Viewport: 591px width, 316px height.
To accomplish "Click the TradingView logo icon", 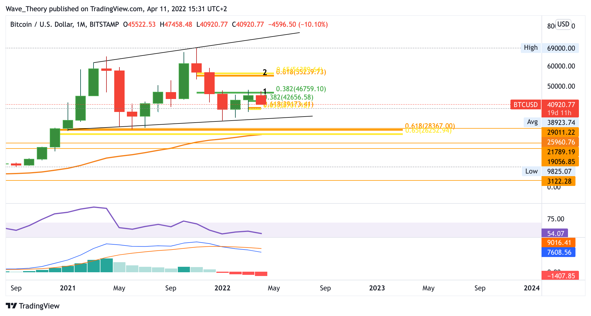I will point(12,306).
